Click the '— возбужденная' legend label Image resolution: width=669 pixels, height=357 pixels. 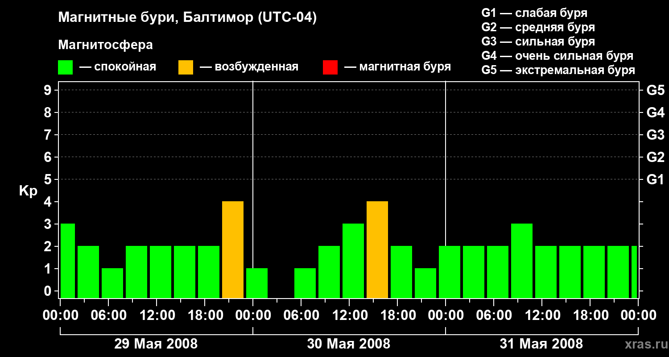(x=249, y=67)
